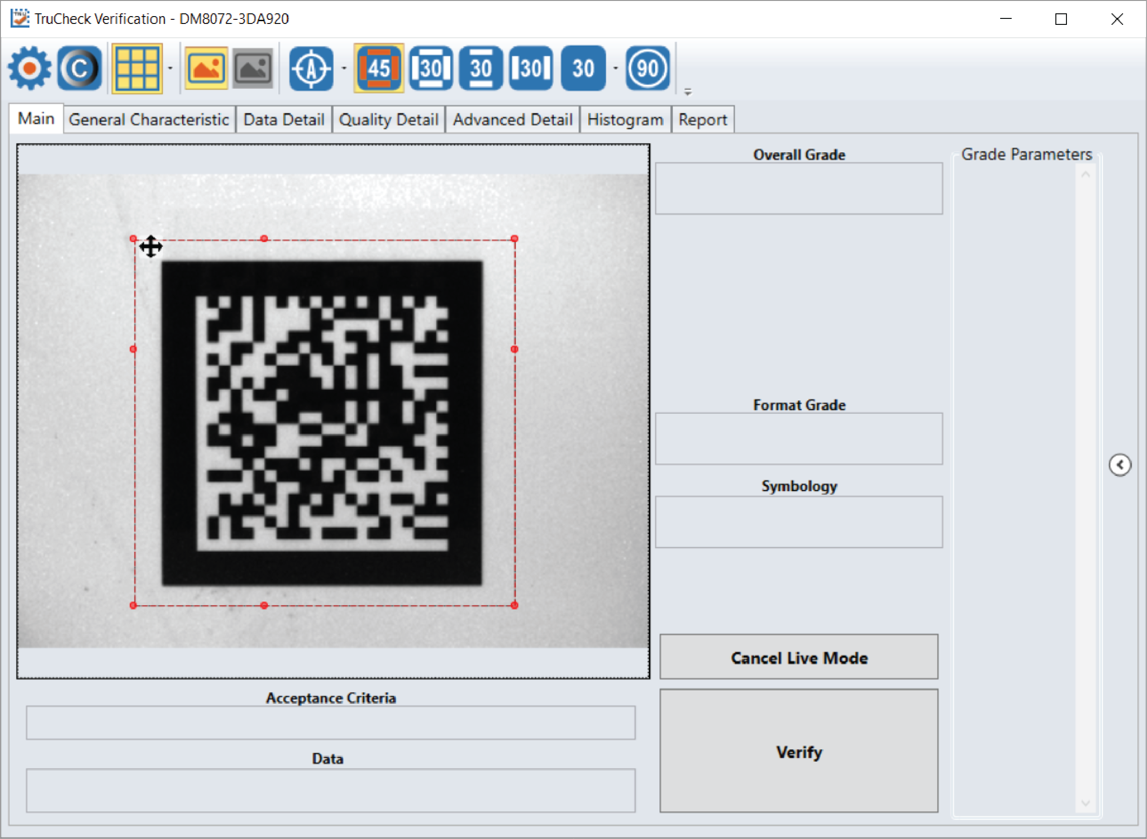This screenshot has height=839, width=1147.
Task: Click the circled 90 lighting icon
Action: click(647, 68)
